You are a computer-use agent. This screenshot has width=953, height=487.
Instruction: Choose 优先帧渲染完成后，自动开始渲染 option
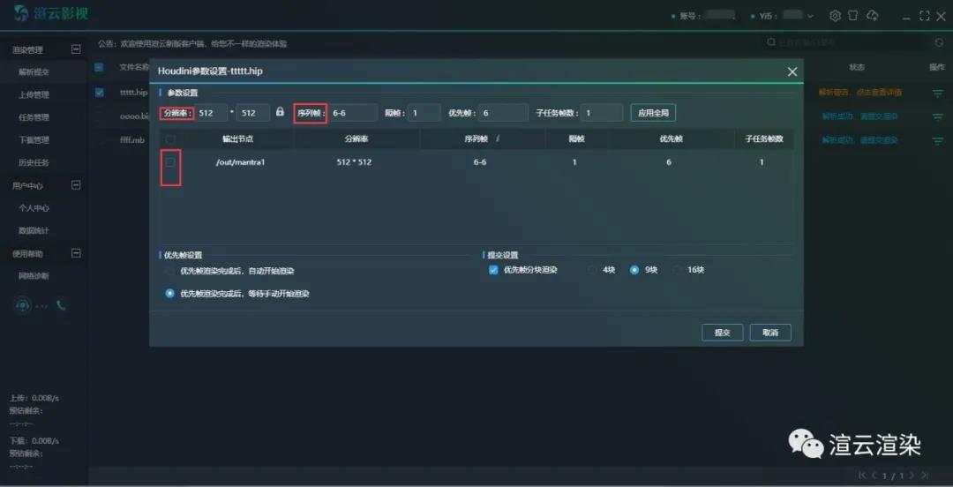[x=170, y=271]
